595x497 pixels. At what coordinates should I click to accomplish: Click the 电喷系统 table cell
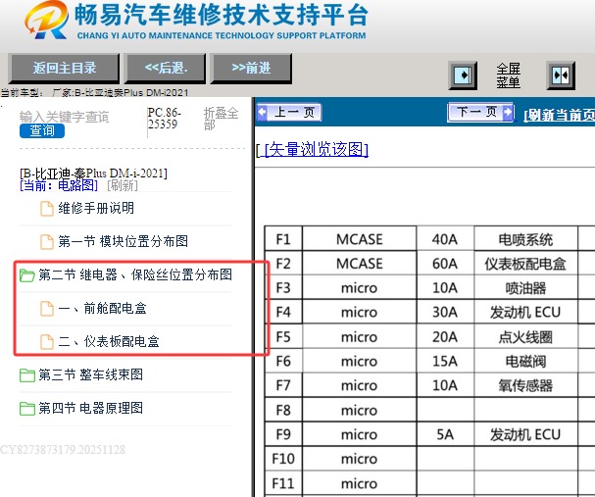525,239
